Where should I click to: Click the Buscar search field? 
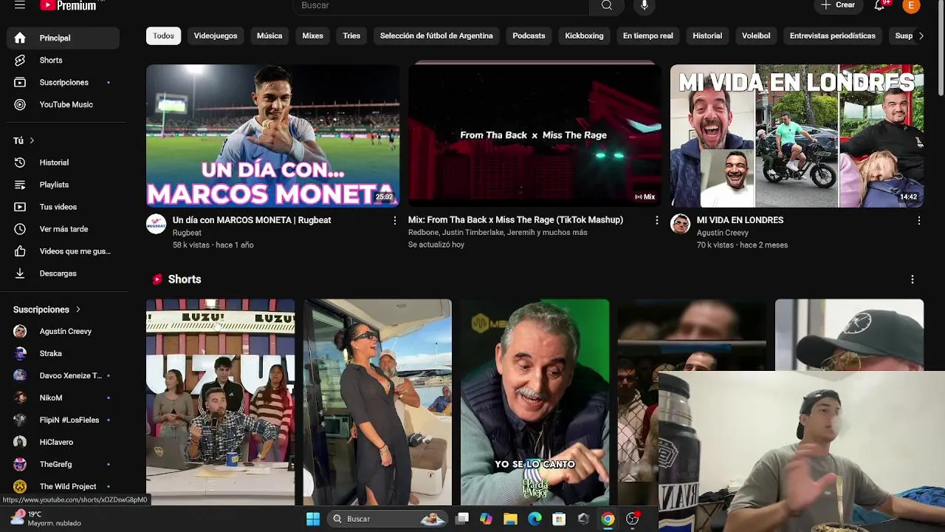441,5
